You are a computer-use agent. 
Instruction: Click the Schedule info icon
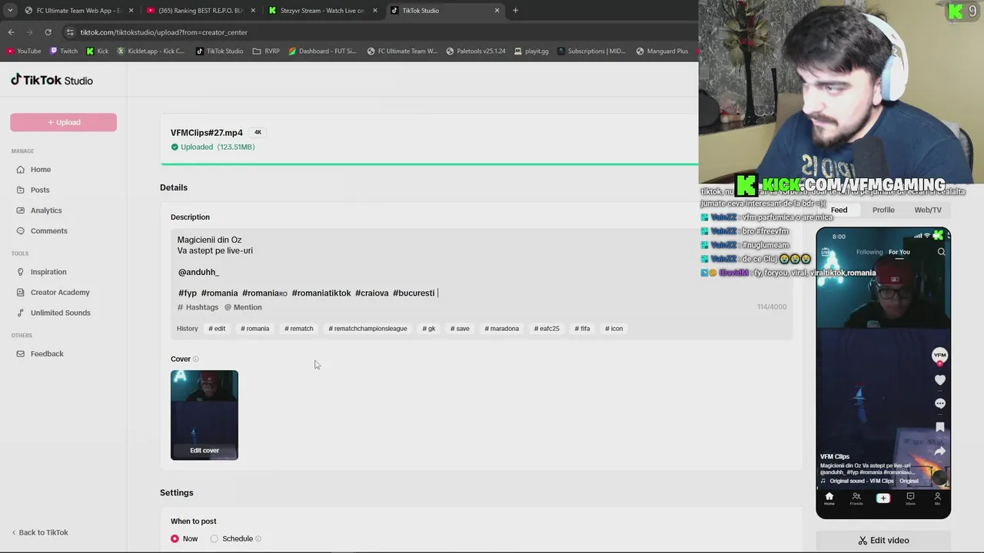click(x=258, y=539)
